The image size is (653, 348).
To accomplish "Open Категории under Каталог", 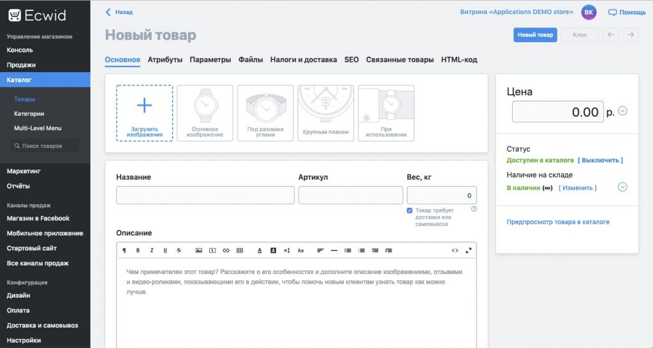I will click(x=29, y=113).
